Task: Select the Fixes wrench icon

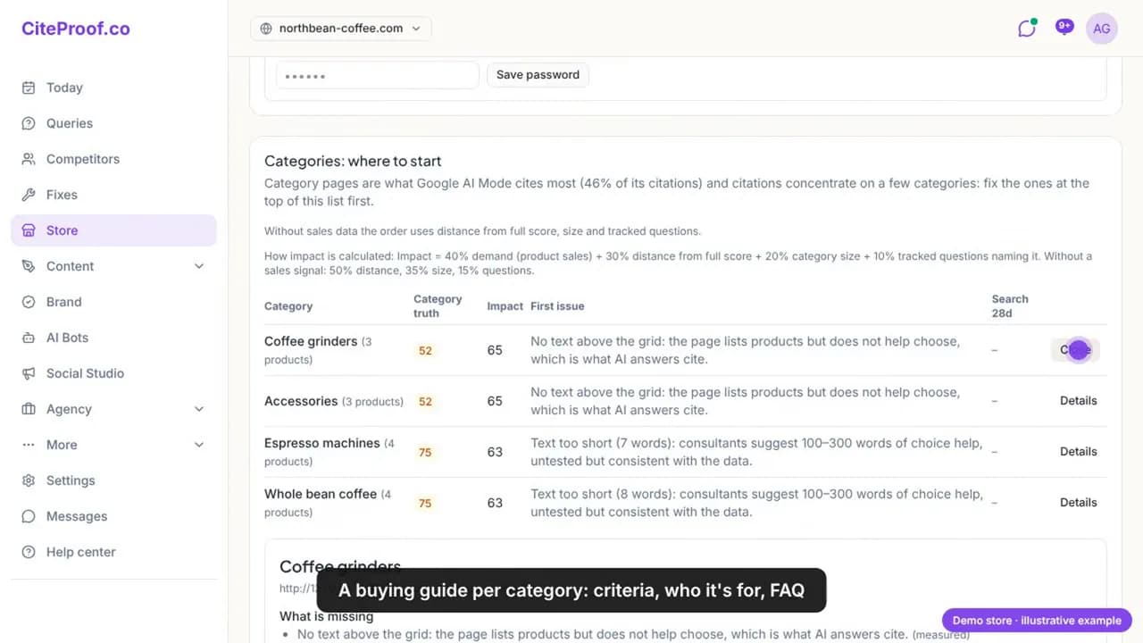Action: tap(29, 195)
